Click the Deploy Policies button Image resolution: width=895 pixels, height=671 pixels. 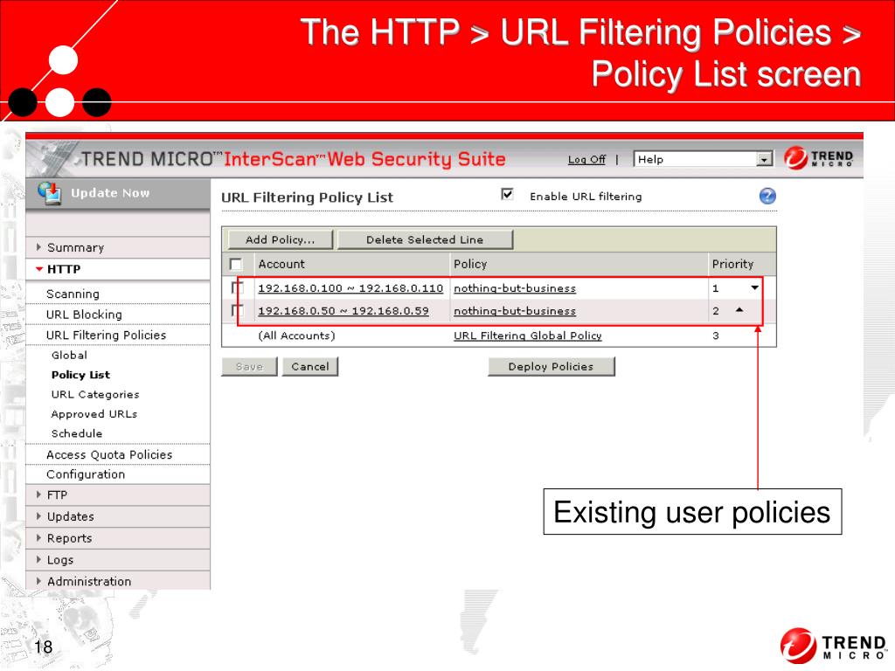(551, 366)
